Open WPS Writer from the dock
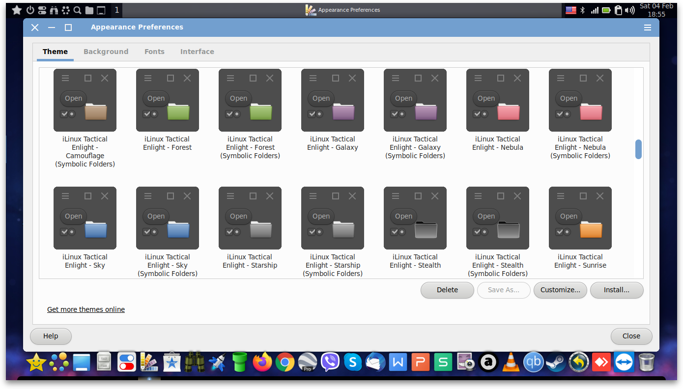Screen dimensions: 683x389 [398, 362]
